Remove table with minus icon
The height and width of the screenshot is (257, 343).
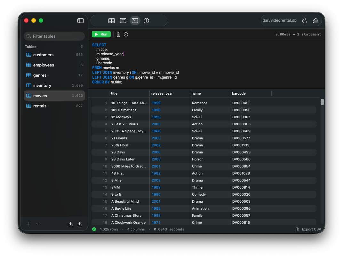[x=38, y=224]
